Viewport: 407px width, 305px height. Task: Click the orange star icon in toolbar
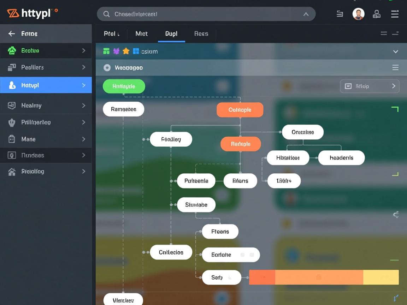pyautogui.click(x=126, y=51)
